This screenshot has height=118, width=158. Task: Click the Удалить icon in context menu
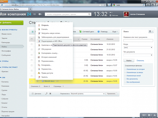point(39,77)
